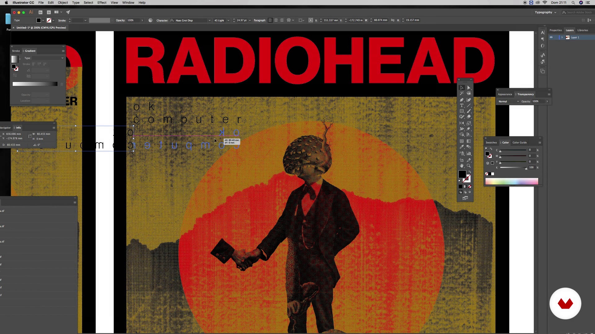Screen dimensions: 595x334
Task: Select the Shape Builder tool
Action: [462, 135]
